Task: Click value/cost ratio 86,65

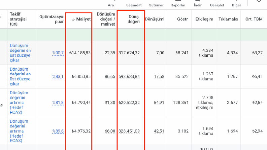Action: tap(110, 77)
